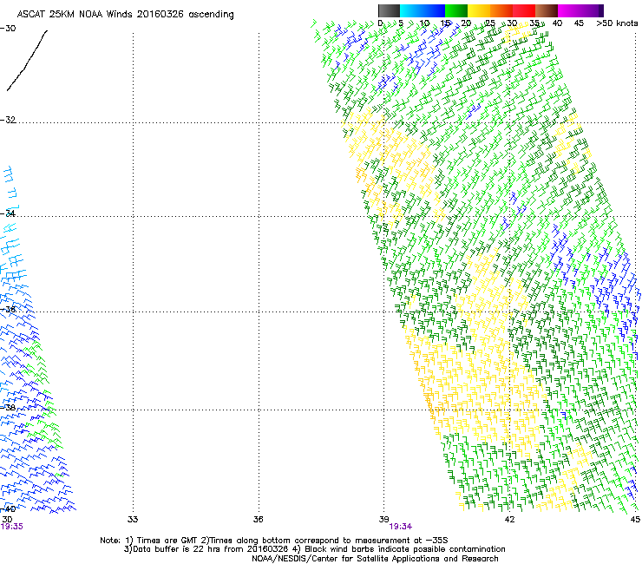642x564 pixels.
Task: Click the orange 25-30 knots legend swatch
Action: pos(501,10)
